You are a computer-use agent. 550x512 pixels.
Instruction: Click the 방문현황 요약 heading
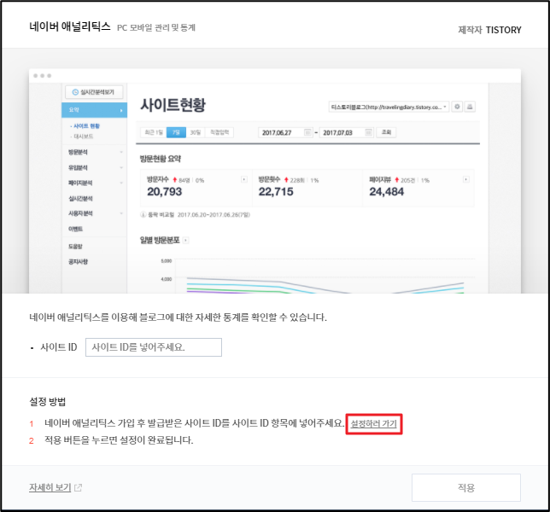[161, 159]
